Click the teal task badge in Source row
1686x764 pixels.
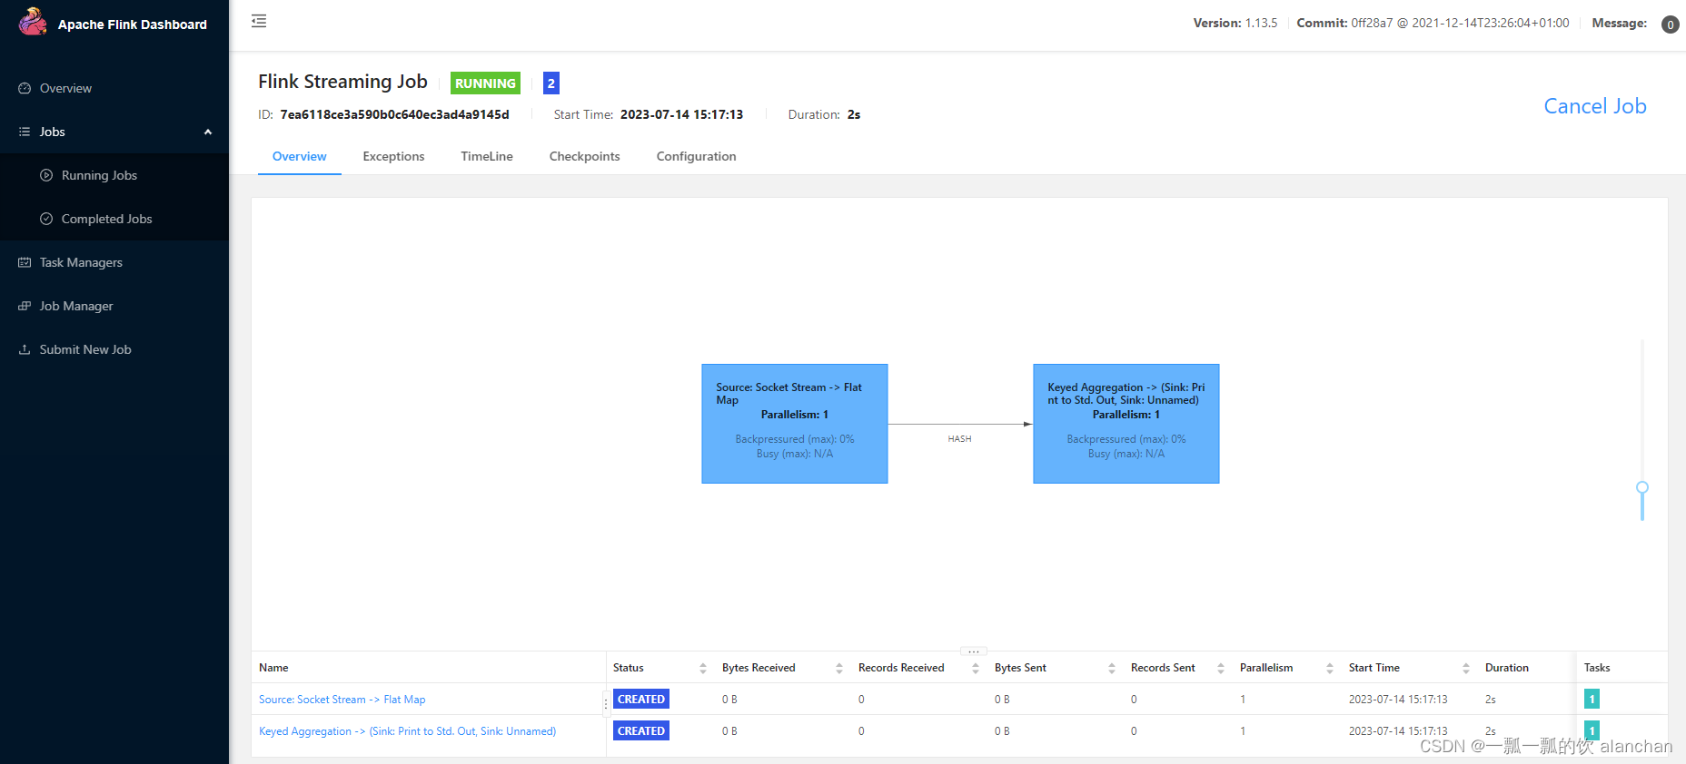pos(1592,699)
